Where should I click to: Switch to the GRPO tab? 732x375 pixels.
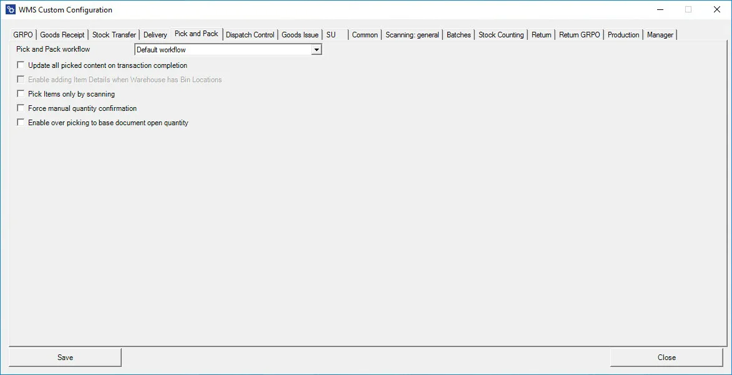[x=23, y=35]
